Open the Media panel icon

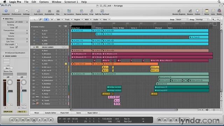tap(219, 11)
